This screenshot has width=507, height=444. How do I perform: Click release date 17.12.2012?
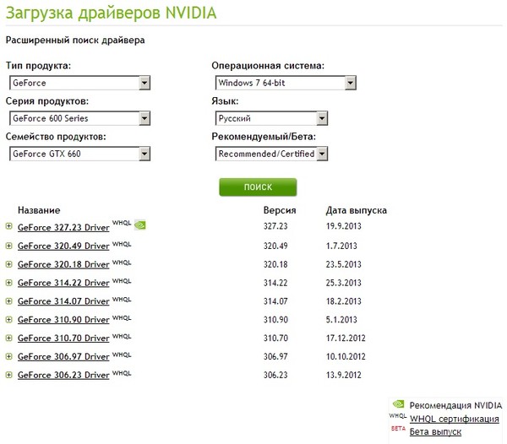click(346, 338)
